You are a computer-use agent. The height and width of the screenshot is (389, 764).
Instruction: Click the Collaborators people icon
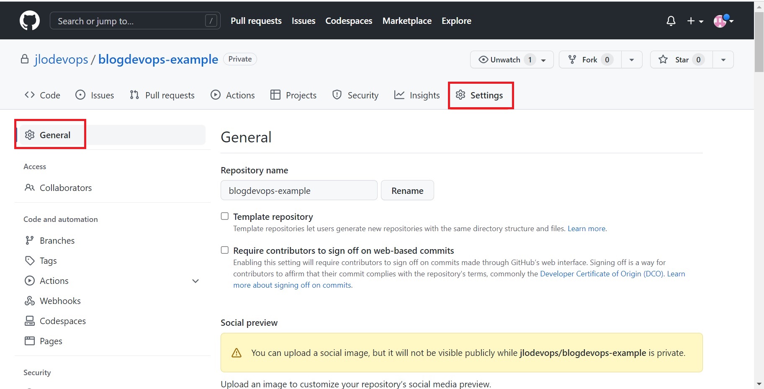pos(30,187)
